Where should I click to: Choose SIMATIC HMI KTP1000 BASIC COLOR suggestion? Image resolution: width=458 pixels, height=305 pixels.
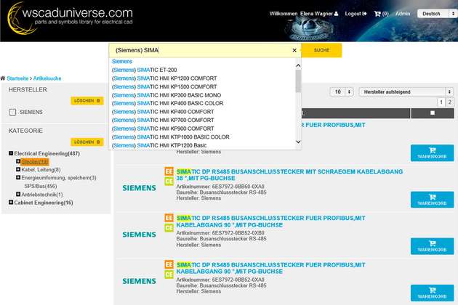pos(171,137)
